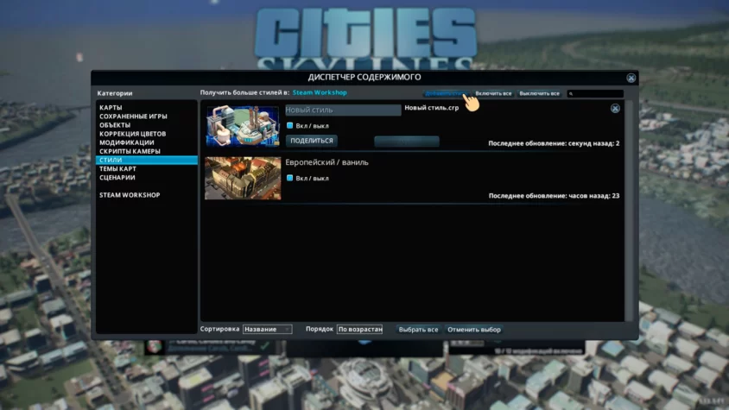Toggle the Вкл / выкл checkbox for Новый стиль

pos(289,125)
